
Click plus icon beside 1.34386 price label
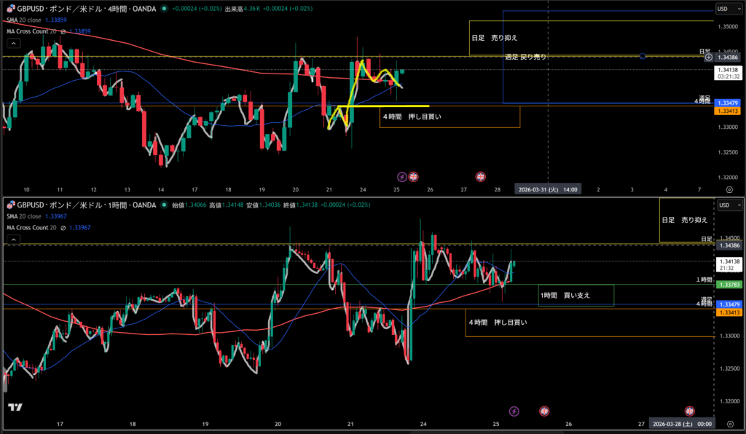pyautogui.click(x=708, y=57)
